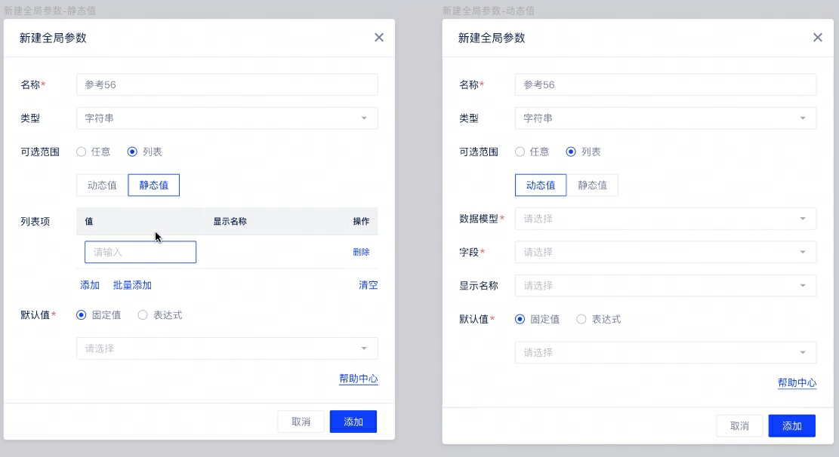This screenshot has height=457, width=839.
Task: Switch to 动态值 tab in the left dialog
Action: tap(102, 185)
